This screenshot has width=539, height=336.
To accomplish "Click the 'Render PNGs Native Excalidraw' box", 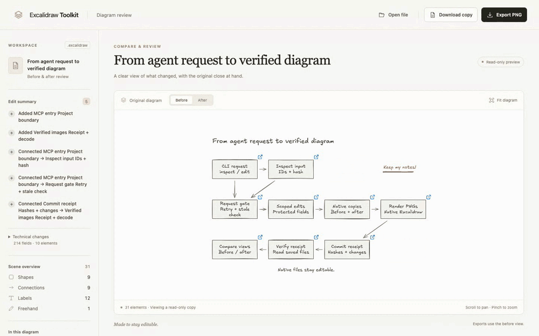I will (403, 209).
